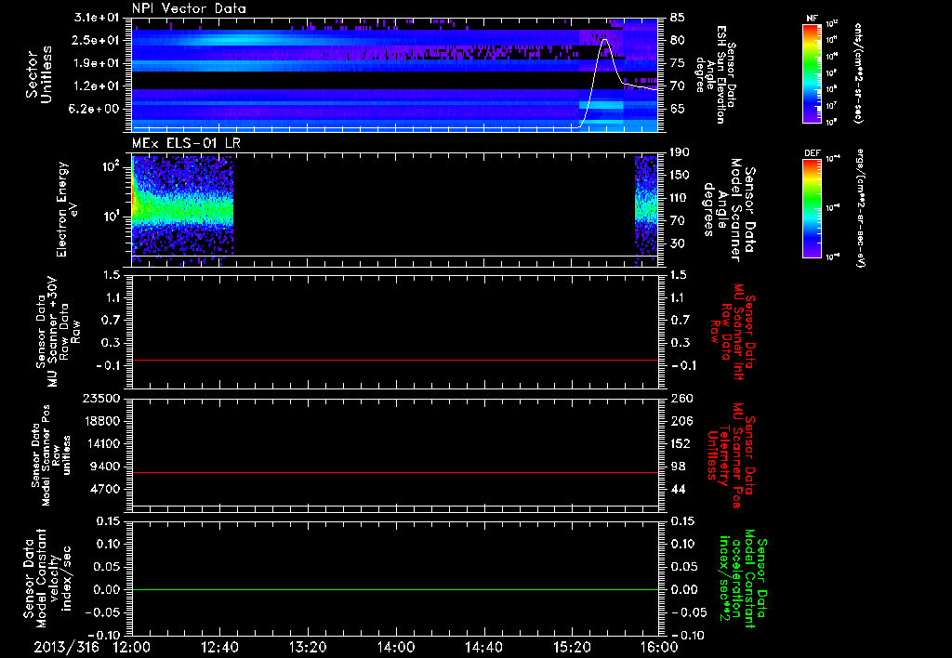Screen dimensions: 952x658
Task: Click the '152' telemetry tick label
Action: point(681,443)
